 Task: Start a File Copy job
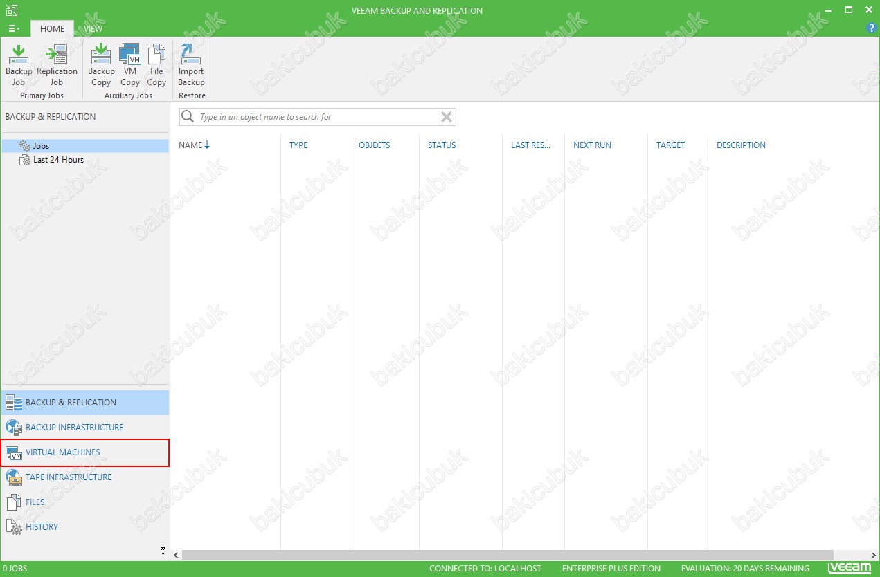pos(156,65)
